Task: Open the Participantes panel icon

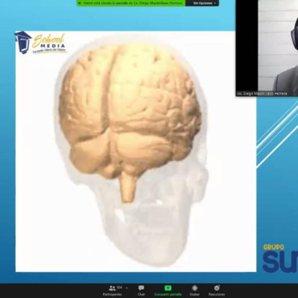Action: pos(112,288)
